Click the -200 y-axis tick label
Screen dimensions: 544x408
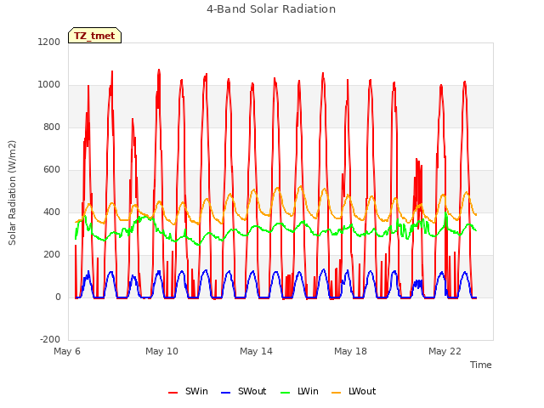(x=50, y=339)
